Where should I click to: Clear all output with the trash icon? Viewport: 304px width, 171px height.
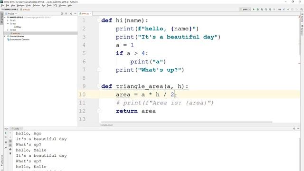point(10,153)
